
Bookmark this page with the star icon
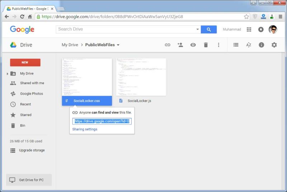coord(246,16)
